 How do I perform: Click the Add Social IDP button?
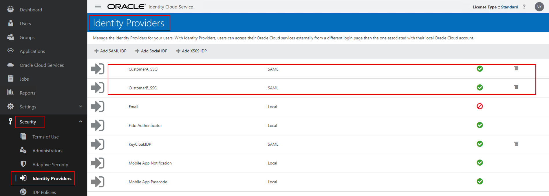151,51
